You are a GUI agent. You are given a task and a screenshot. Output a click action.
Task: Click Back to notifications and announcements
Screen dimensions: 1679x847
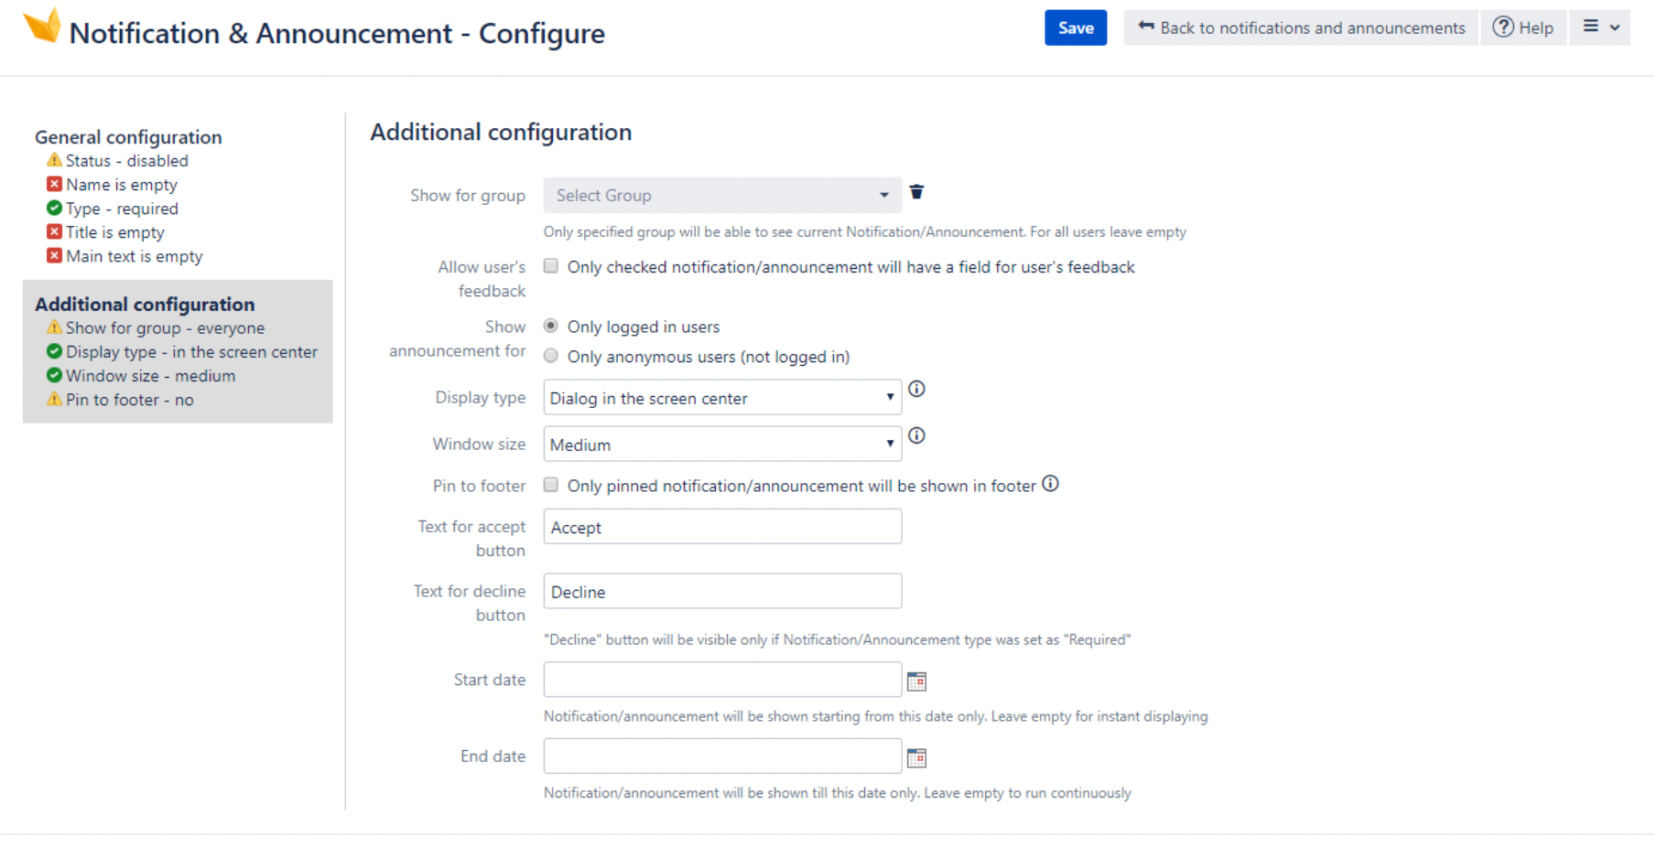[1299, 27]
